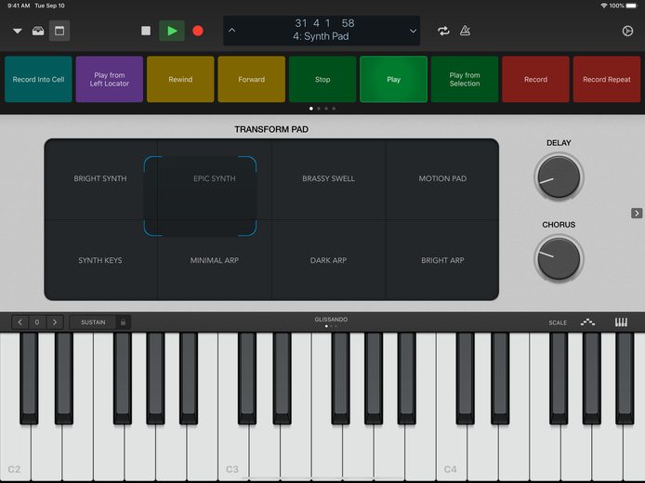Select next track with down chevron in display
Screen dimensions: 645x483
[x=413, y=31]
